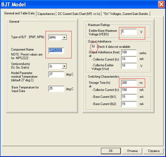Screen dimensions: 166x157
Task: Click the Model Parameter nominal Temperature field
Action: click(x=56, y=74)
